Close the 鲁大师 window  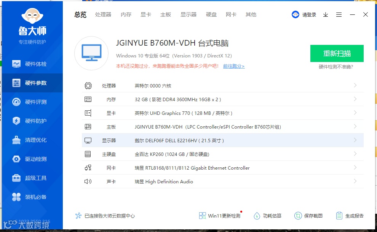[x=366, y=15]
